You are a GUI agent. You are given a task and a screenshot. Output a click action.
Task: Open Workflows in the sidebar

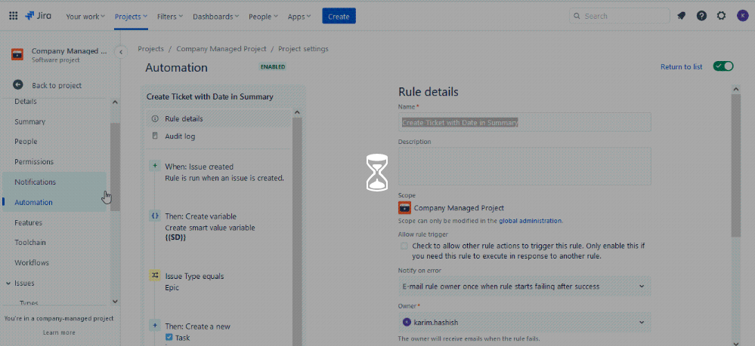(x=31, y=263)
